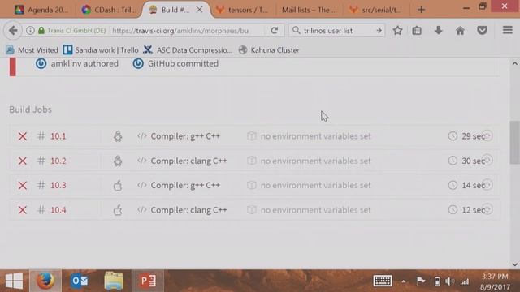Screen dimensions: 520x292
Task: Click Apple OS icon on job 10.4
Action: [x=118, y=209]
